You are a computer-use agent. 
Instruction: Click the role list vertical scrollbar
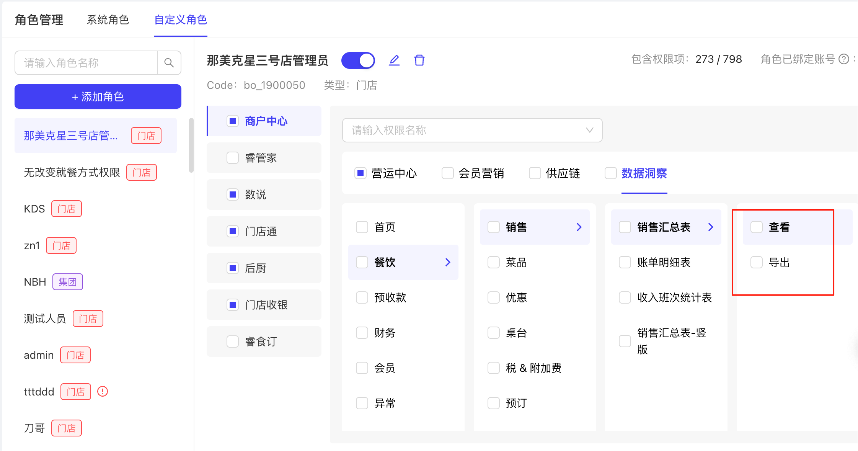click(191, 145)
